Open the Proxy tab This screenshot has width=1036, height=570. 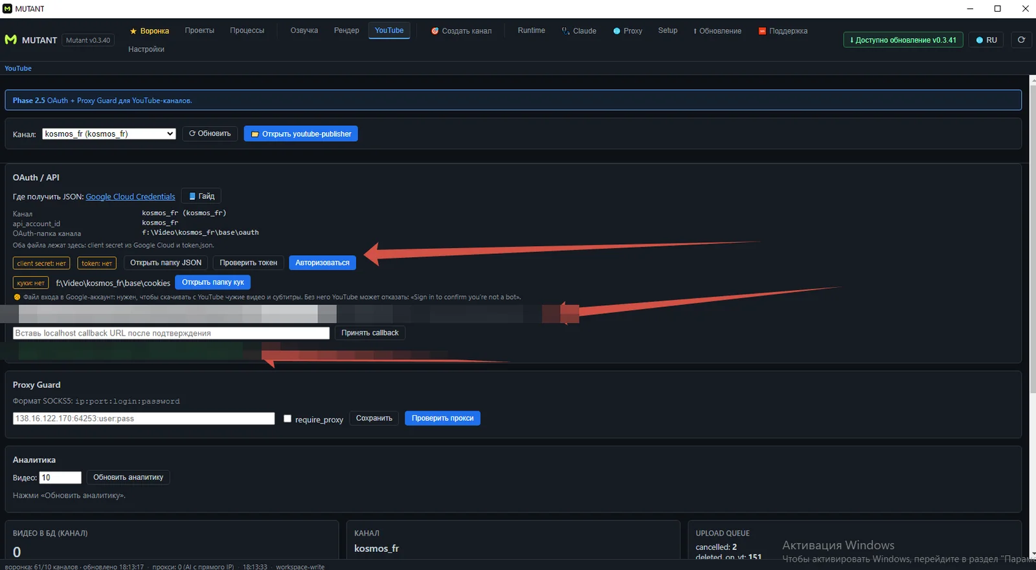627,31
